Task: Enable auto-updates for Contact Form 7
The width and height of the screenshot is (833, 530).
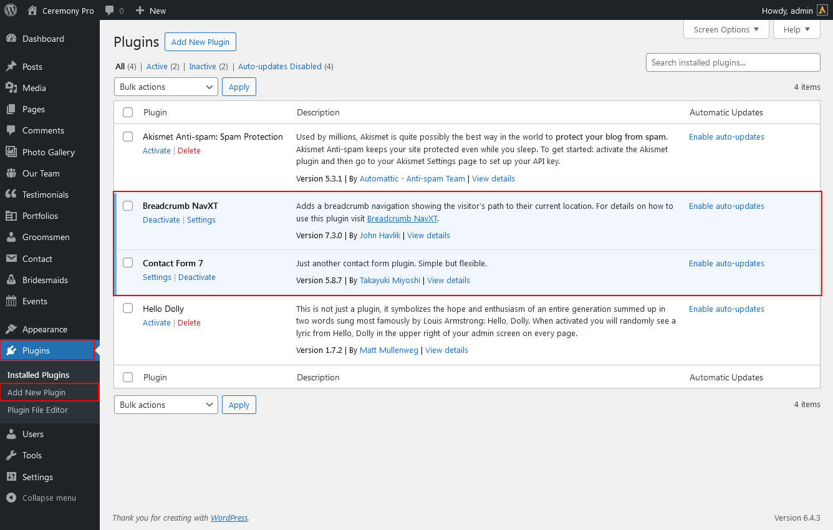Action: tap(726, 263)
